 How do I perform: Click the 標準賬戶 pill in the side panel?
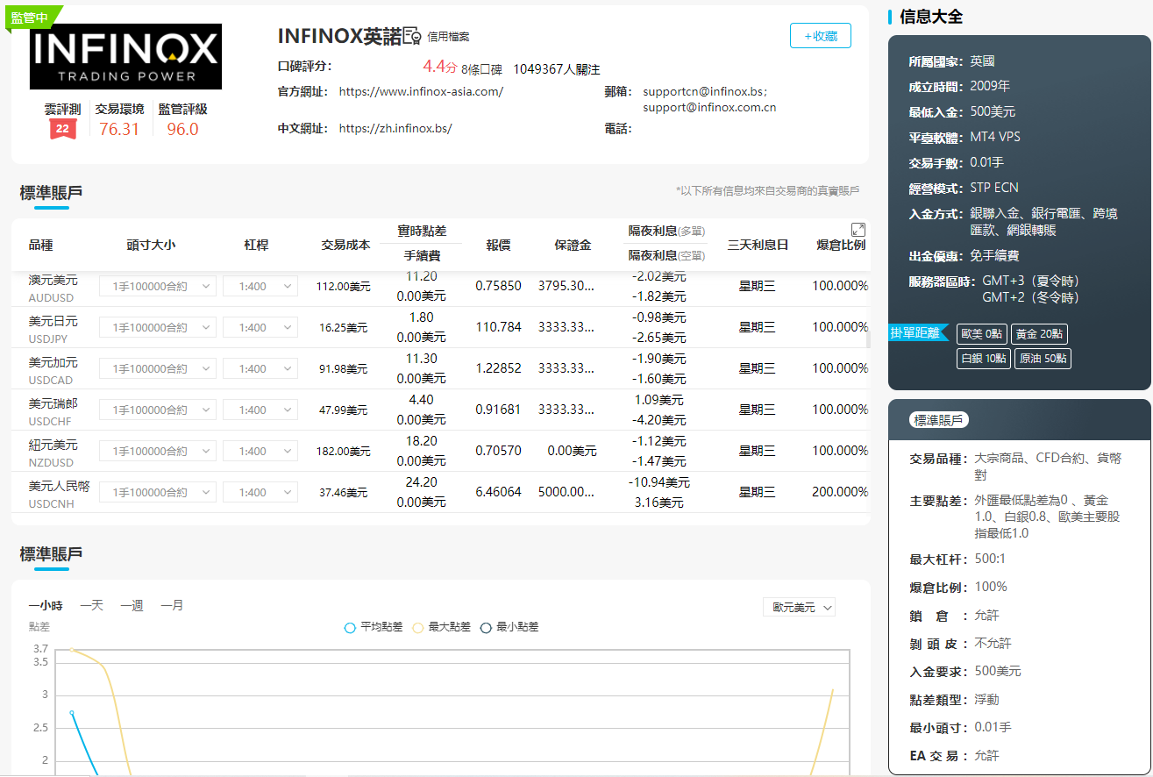click(939, 420)
